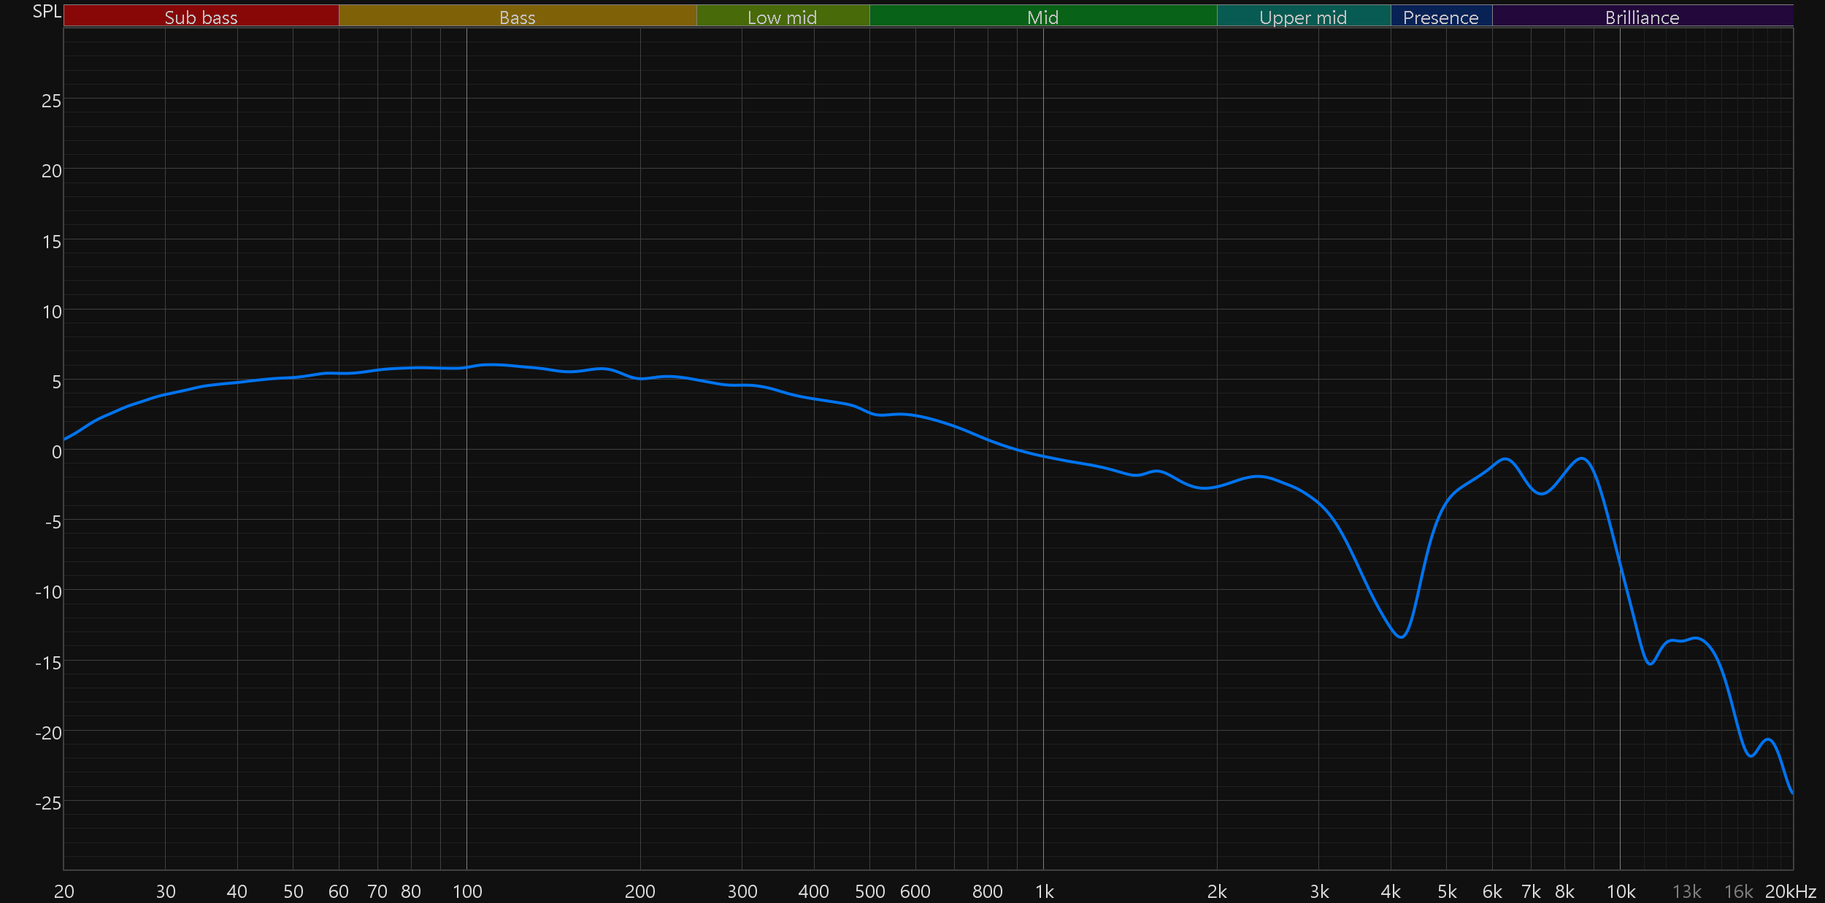Click the Sub bass band header
This screenshot has width=1825, height=903.
(201, 17)
